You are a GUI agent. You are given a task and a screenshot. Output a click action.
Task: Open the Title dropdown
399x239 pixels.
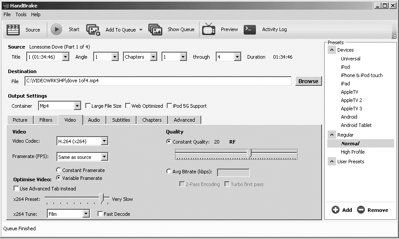pyautogui.click(x=65, y=57)
